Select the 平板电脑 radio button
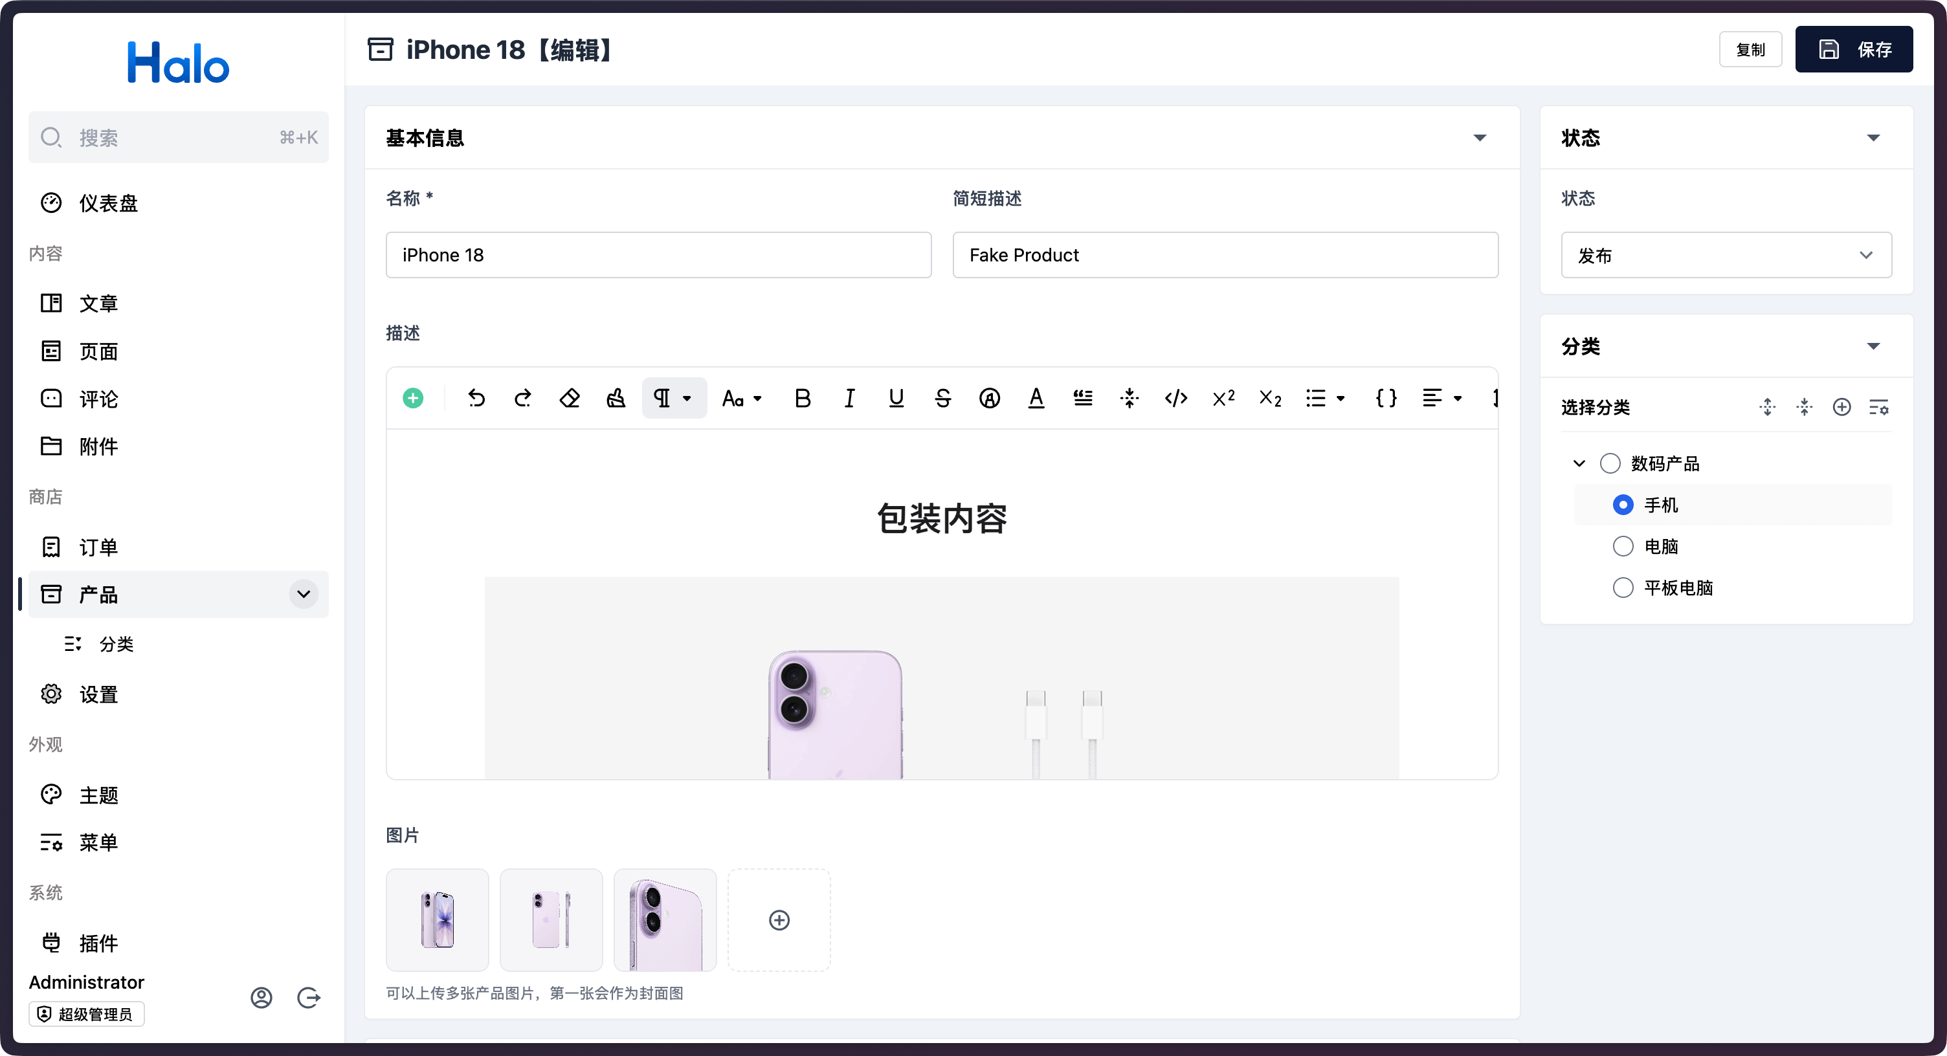 tap(1623, 588)
